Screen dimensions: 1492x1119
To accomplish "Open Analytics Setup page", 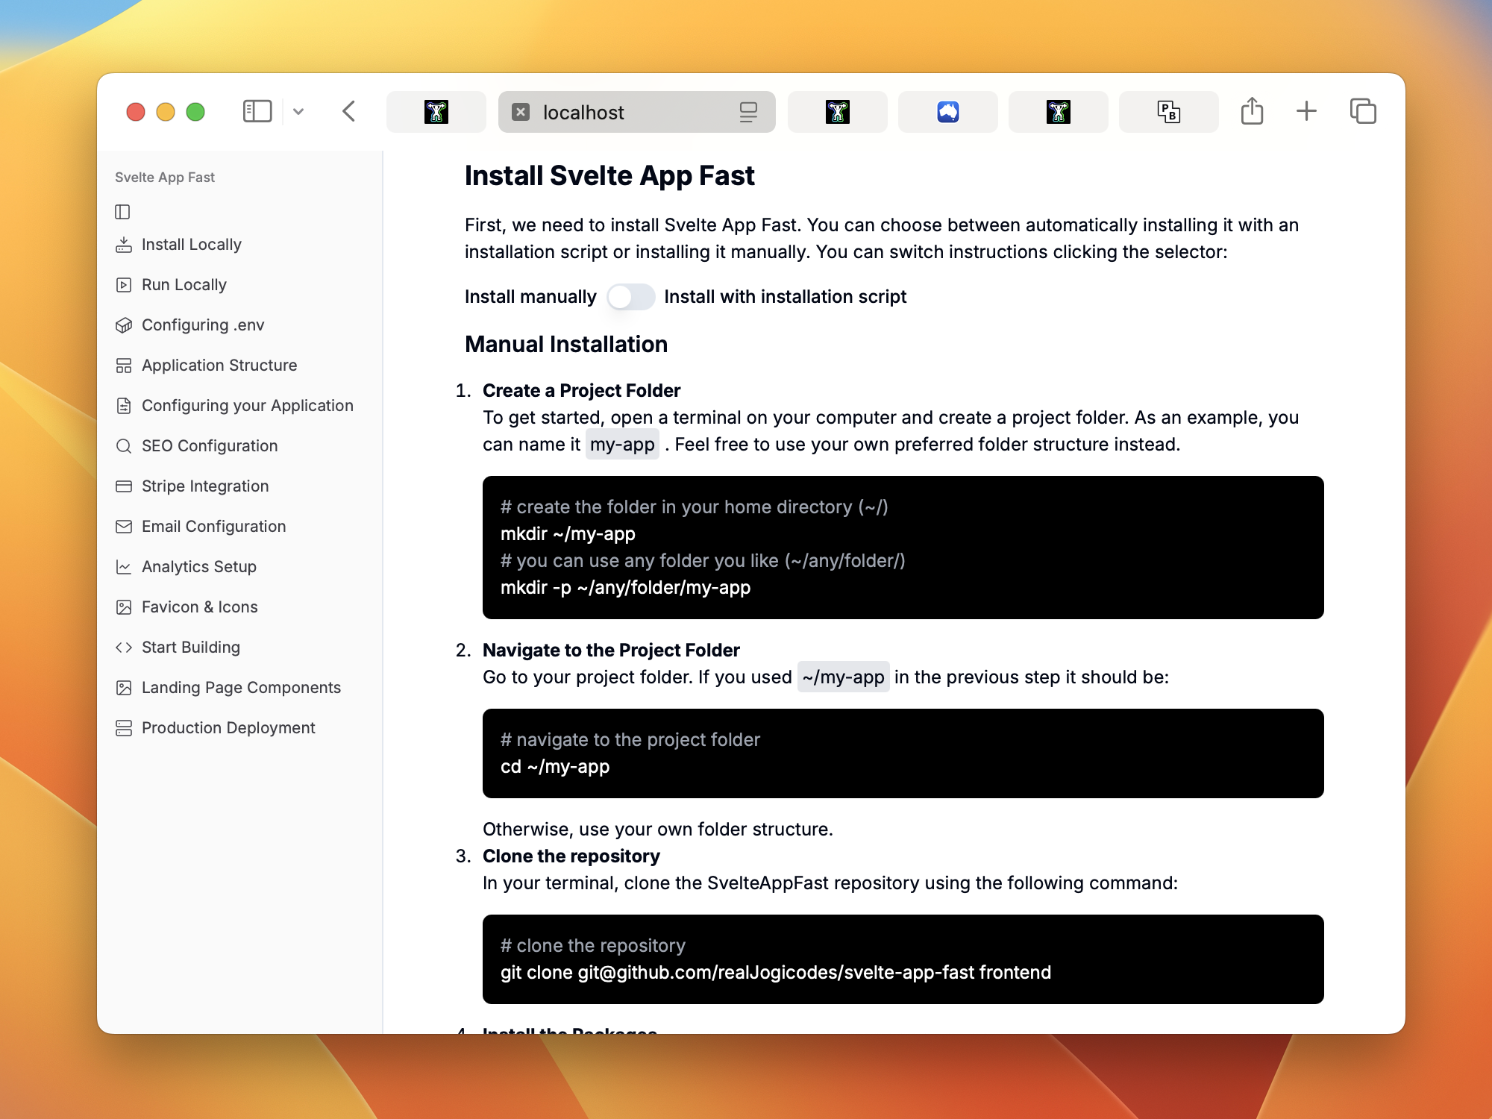I will click(198, 567).
